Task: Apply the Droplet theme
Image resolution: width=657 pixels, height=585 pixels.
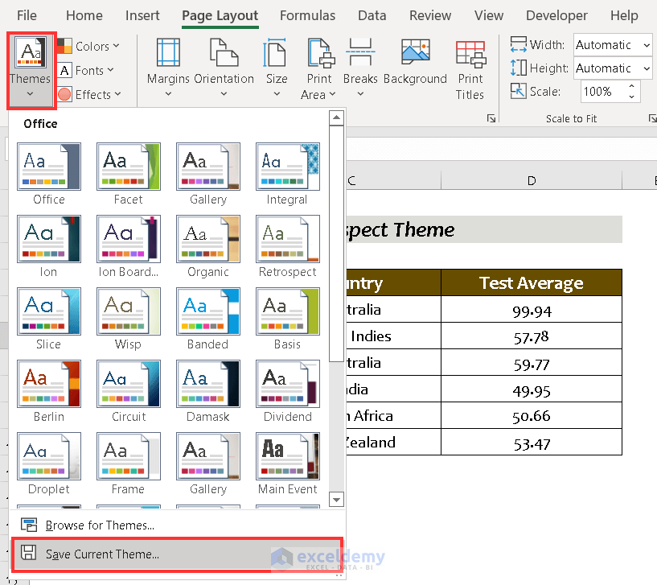Action: click(x=49, y=463)
